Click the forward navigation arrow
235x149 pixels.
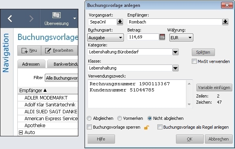31,18
